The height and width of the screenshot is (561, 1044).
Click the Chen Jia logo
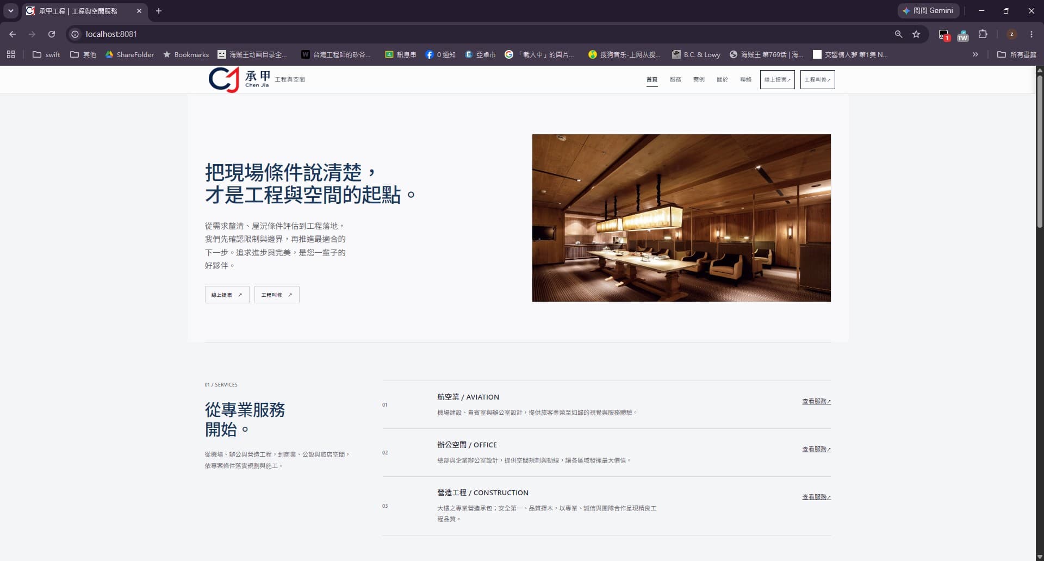239,79
